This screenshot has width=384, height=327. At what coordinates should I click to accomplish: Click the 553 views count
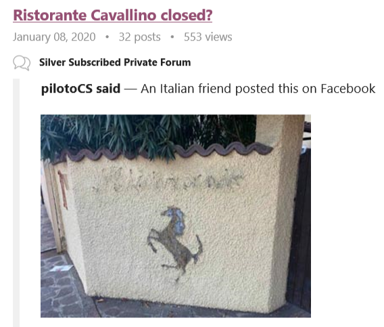[x=208, y=37]
